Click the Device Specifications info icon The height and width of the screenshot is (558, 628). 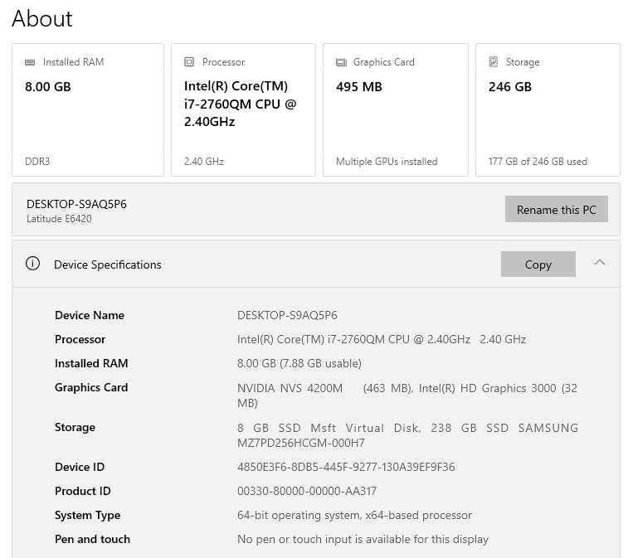click(x=33, y=264)
